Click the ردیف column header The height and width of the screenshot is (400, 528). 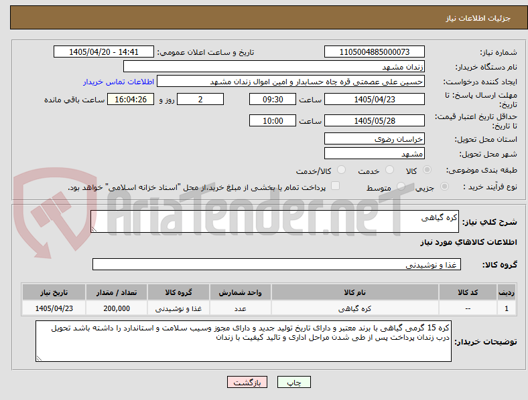click(507, 292)
